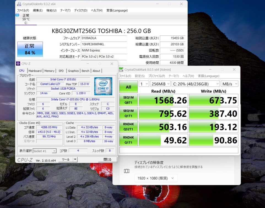Open the プロファイル(P) menu in CrystalDiskMark
The width and height of the screenshot is (265, 208).
157,76
